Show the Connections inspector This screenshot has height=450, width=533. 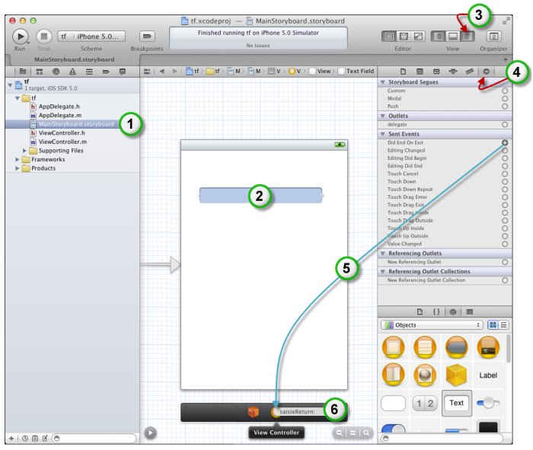(x=485, y=71)
